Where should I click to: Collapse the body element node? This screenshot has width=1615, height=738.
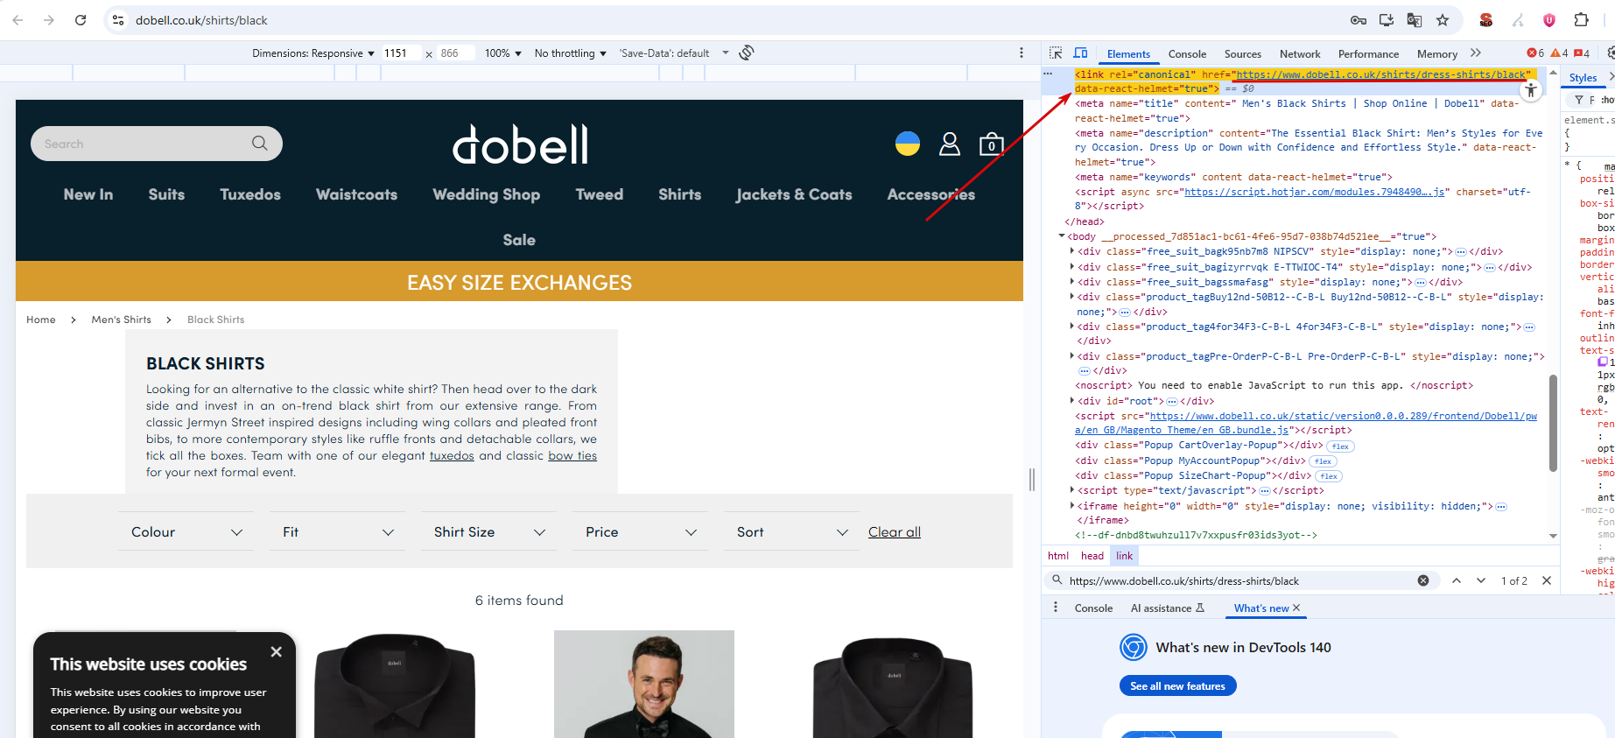coord(1062,236)
